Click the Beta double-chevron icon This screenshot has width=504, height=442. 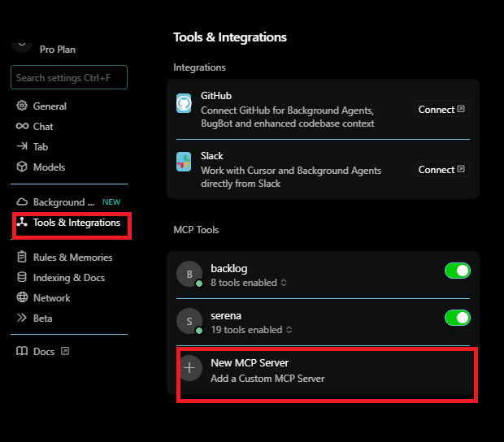coord(22,318)
